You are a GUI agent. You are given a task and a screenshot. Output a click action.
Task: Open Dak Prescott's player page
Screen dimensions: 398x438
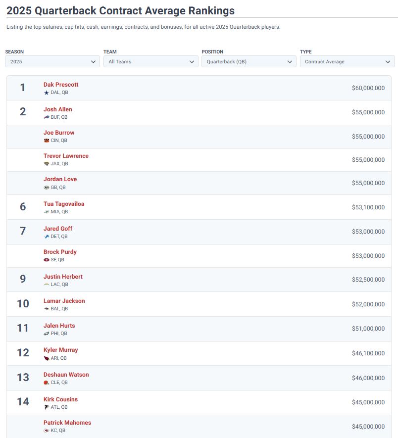coord(61,85)
